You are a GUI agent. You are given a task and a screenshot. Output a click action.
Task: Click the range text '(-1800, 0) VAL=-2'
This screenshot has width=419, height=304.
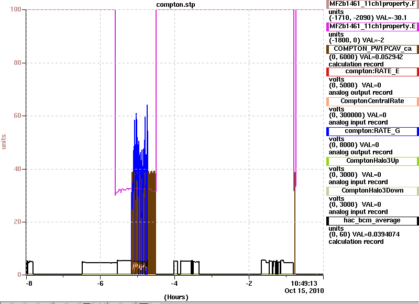(356, 40)
